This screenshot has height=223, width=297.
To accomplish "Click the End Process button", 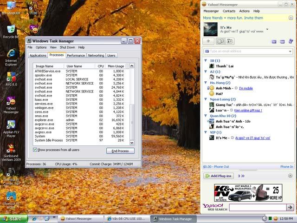I will 120,151.
